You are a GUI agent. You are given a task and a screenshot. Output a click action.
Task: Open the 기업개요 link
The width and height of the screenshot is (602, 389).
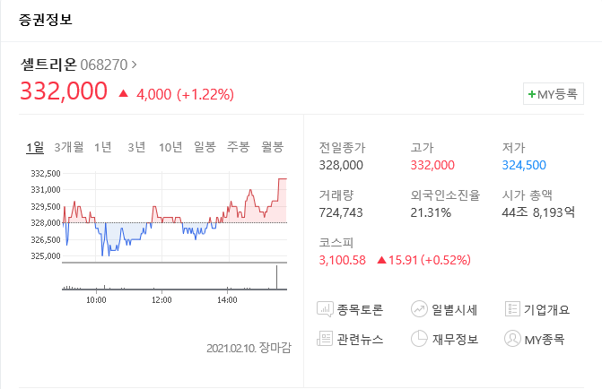coord(546,309)
